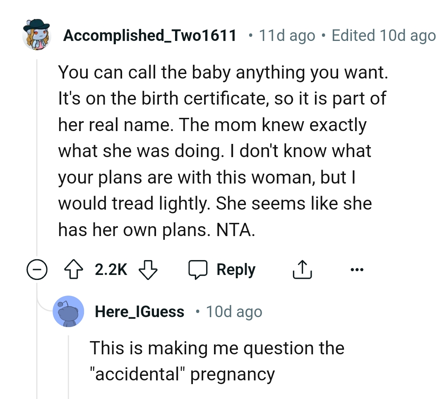Image resolution: width=447 pixels, height=399 pixels.
Task: Click the share upload-arrow icon
Action: (302, 269)
